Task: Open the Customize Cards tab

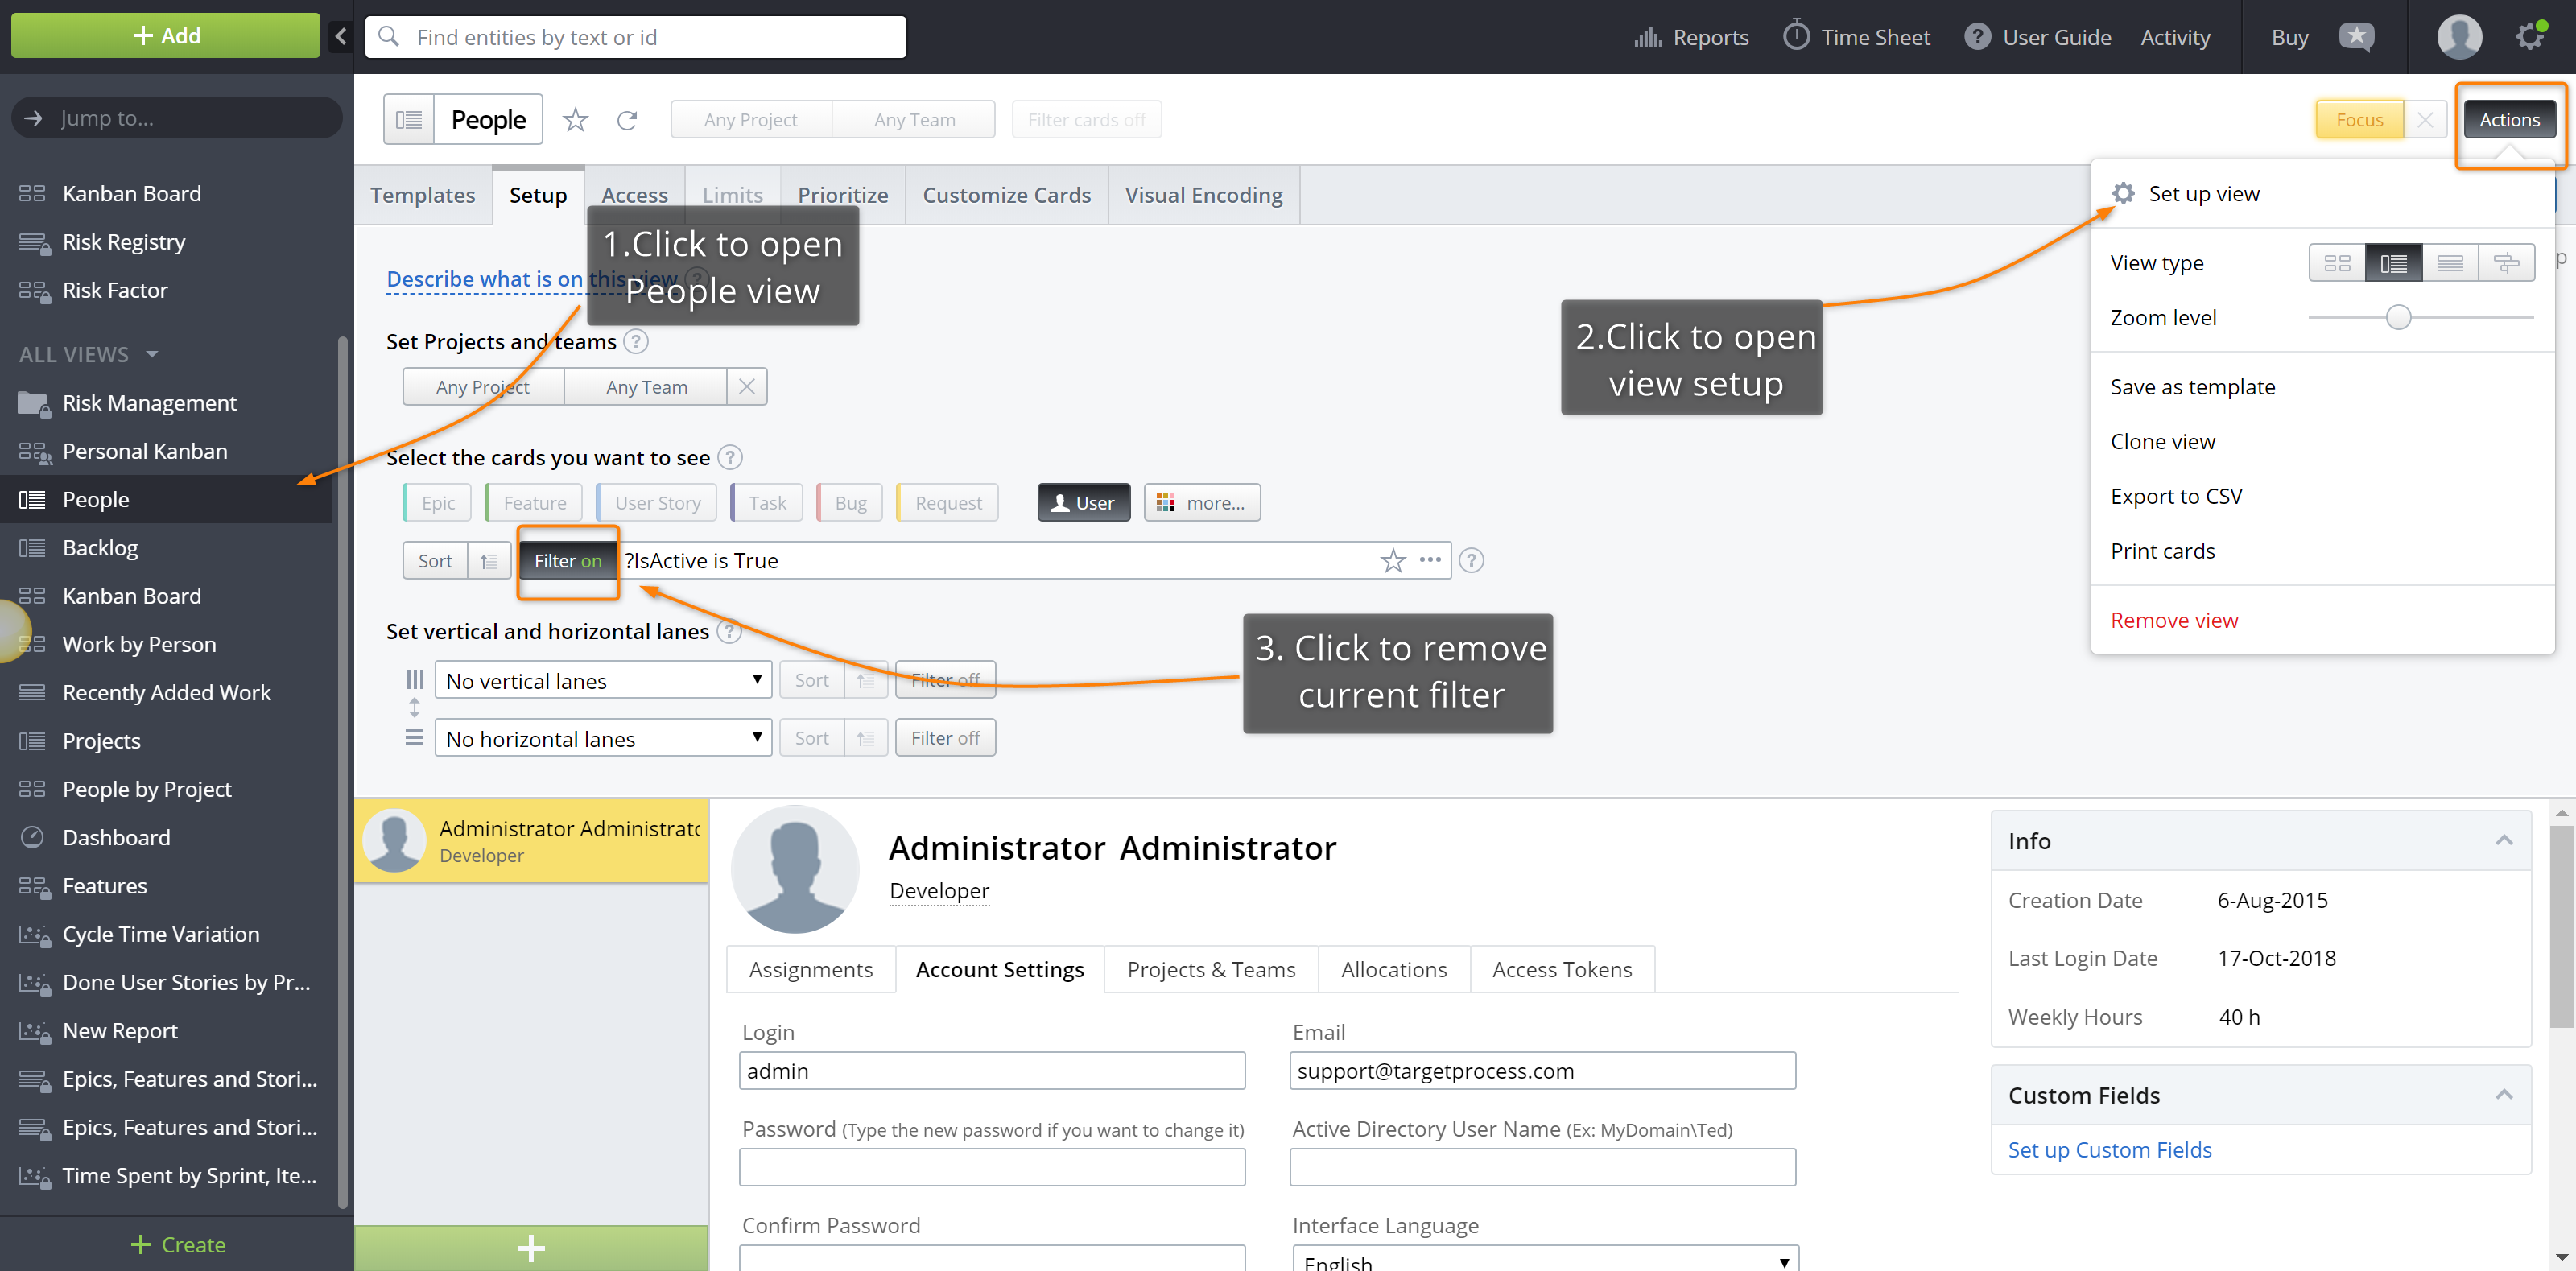Action: pos(1006,194)
